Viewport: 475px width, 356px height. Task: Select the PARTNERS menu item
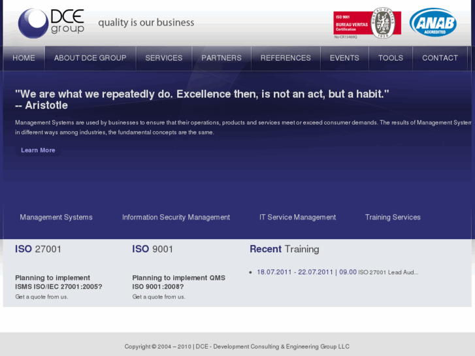coord(221,58)
